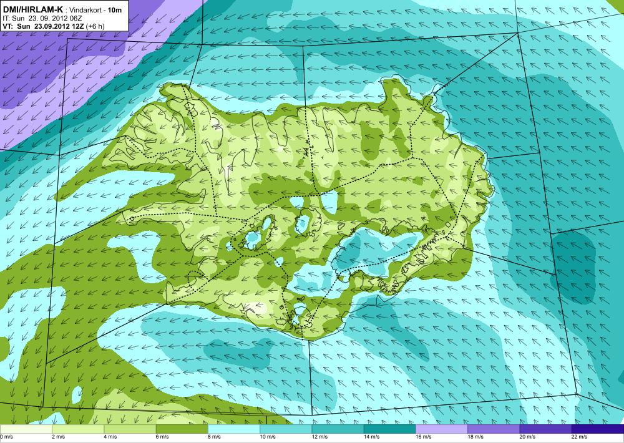Click the '12 m/s' legend label
This screenshot has width=624, height=443.
319,437
